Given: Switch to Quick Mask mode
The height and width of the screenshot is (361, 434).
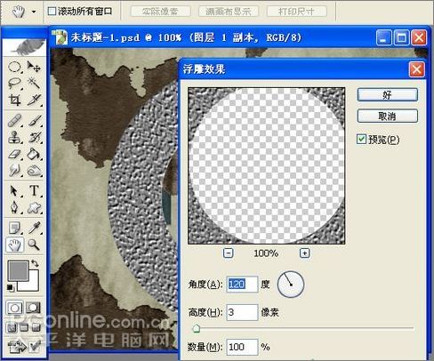Looking at the screenshot, I should pyautogui.click(x=33, y=309).
